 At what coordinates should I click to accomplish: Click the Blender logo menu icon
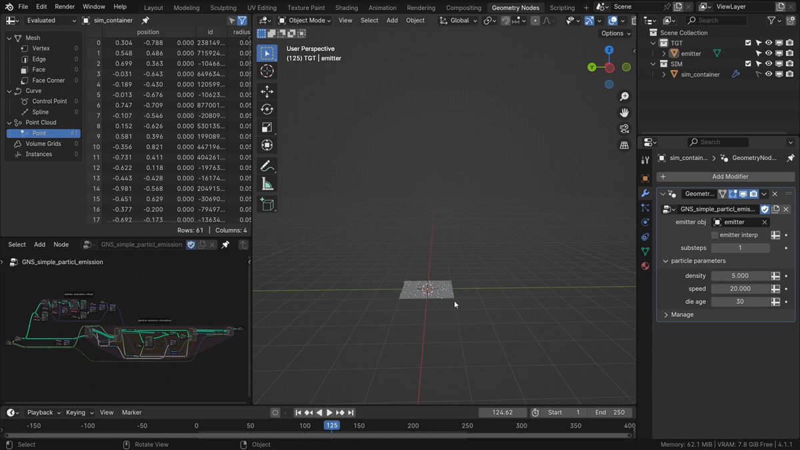[x=9, y=7]
